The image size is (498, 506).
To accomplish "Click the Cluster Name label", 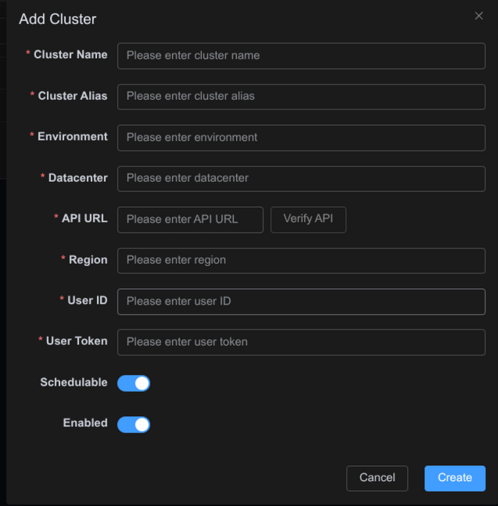I will tap(70, 55).
